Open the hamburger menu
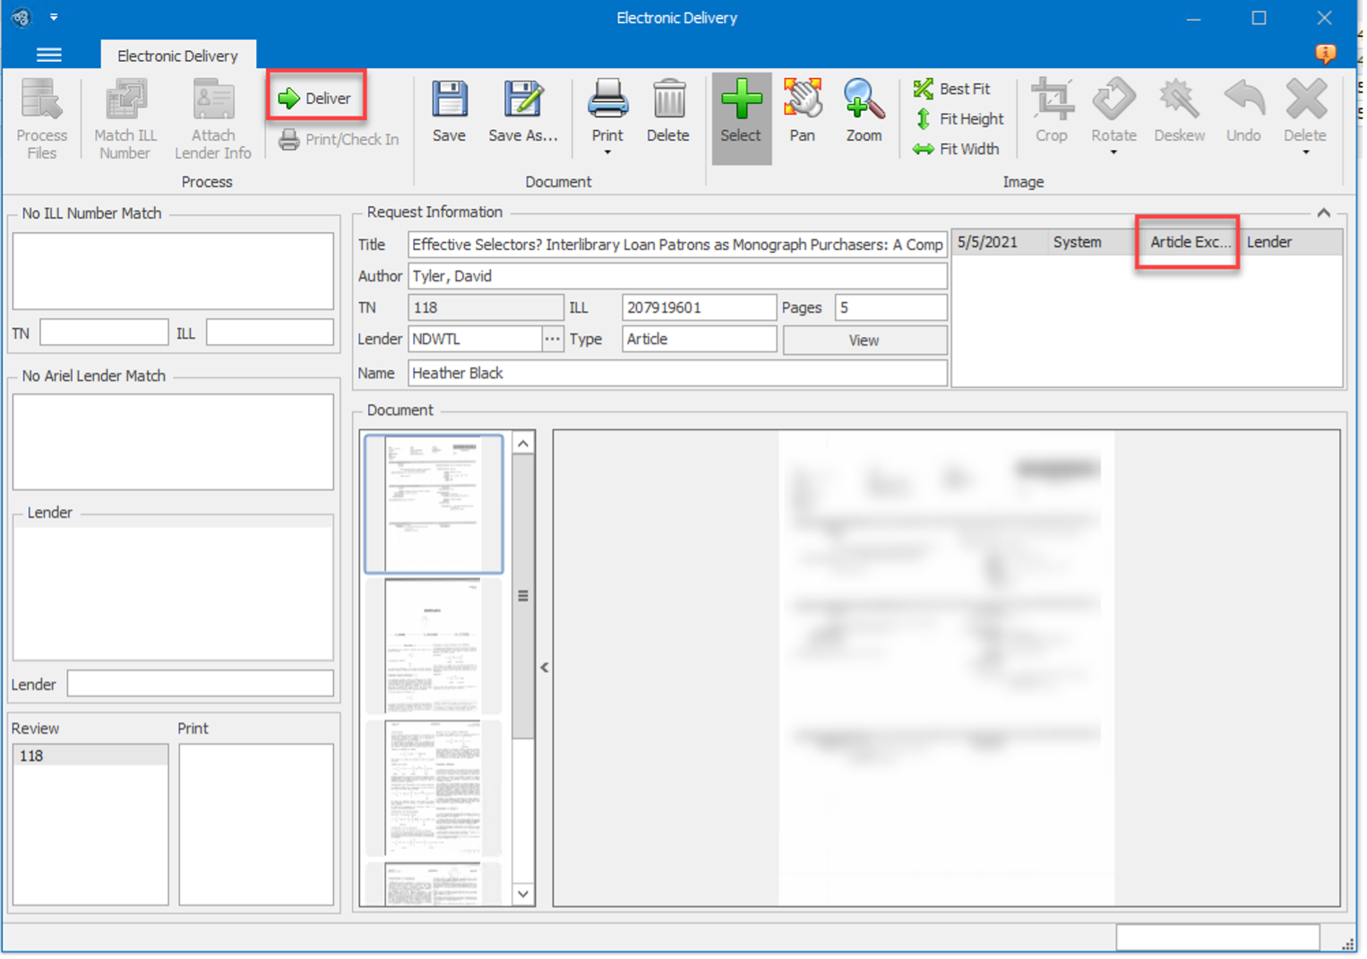The width and height of the screenshot is (1367, 959). coord(49,55)
